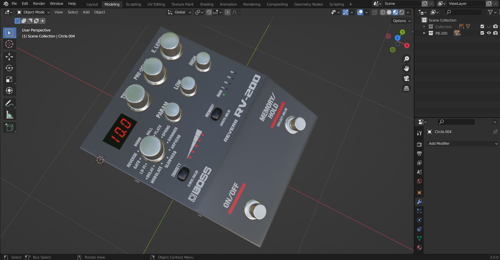Open the Particles properties tab
This screenshot has width=500, height=260.
click(419, 211)
